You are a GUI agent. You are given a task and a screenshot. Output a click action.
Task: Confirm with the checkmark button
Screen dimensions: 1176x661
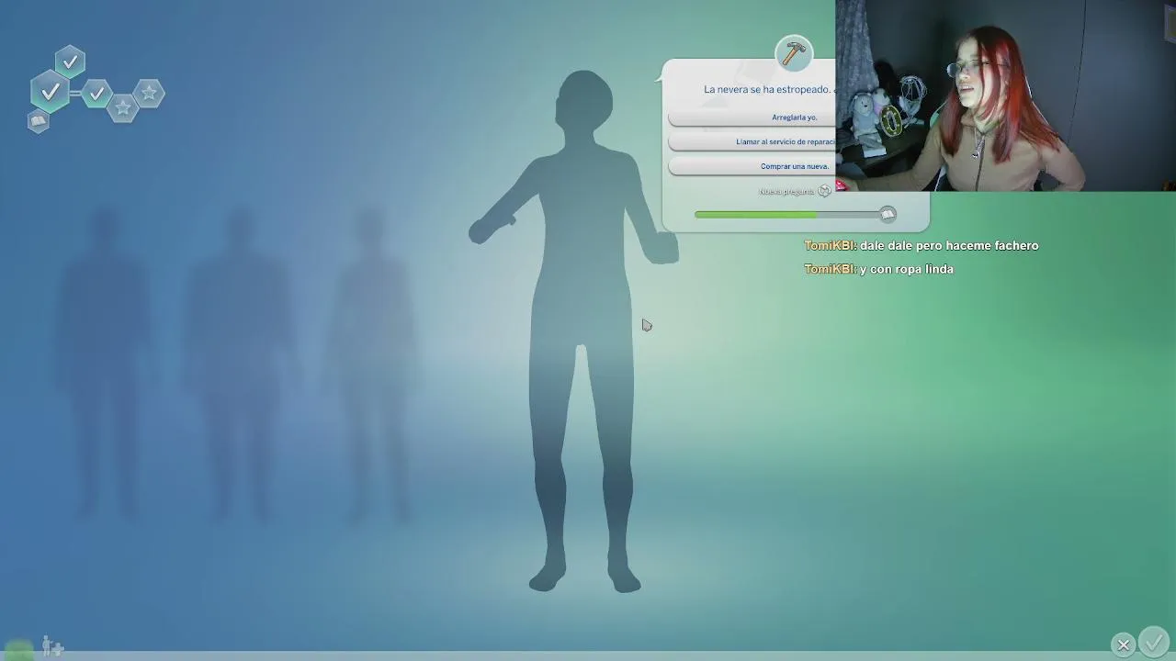click(1153, 641)
